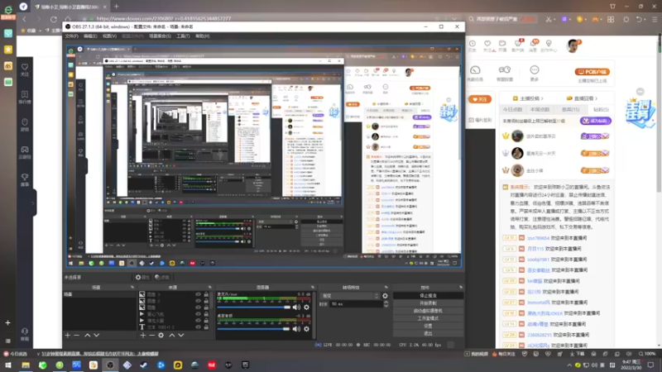Open OBS Settings from Controls panel

point(428,326)
